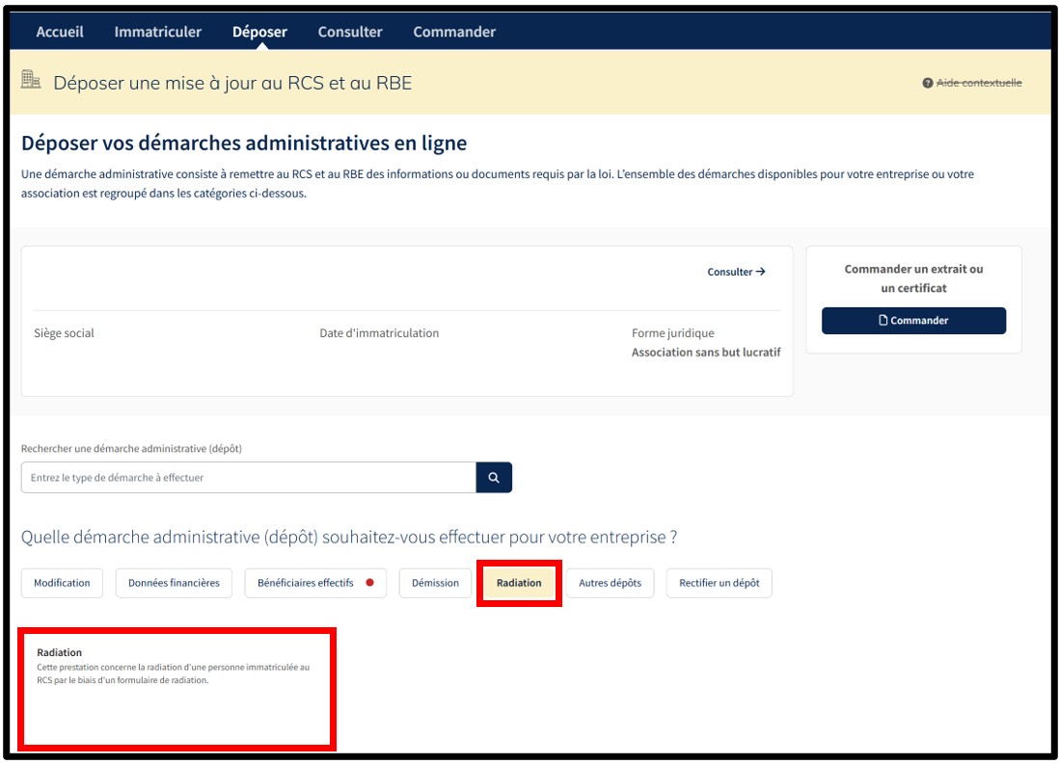Open the Aide contextuelle help icon
1059x764 pixels.
pos(927,84)
